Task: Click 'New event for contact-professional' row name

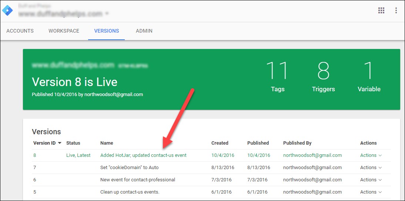Action: [x=138, y=179]
